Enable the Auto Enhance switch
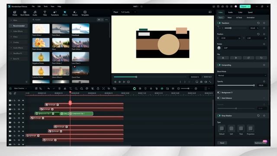Viewport: 277px width, 156px height. tap(219, 98)
